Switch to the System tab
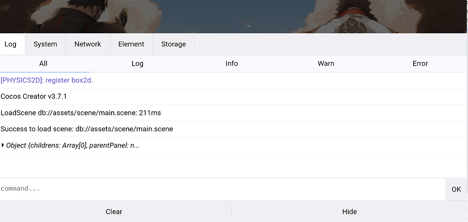The width and height of the screenshot is (468, 222). point(45,44)
